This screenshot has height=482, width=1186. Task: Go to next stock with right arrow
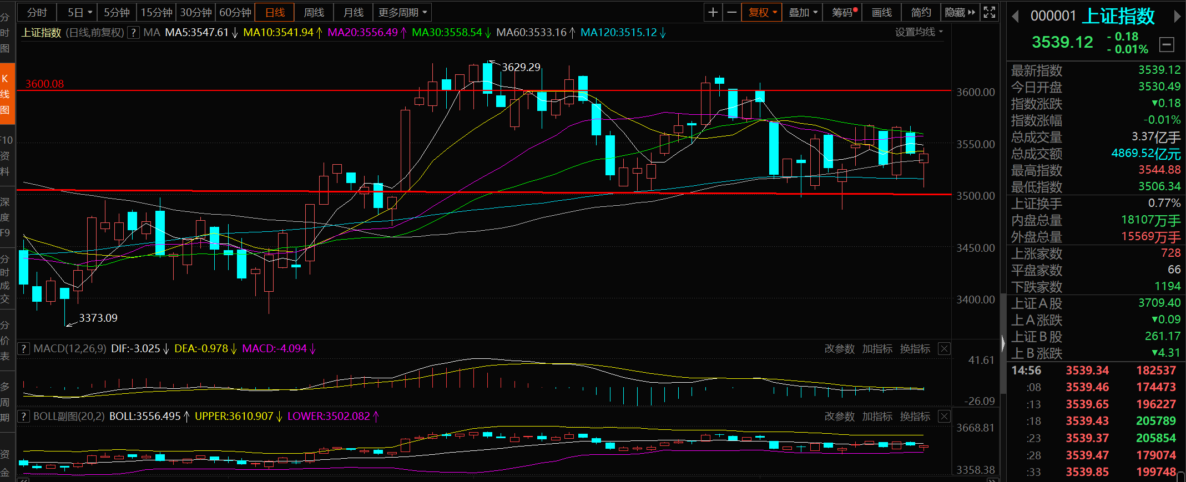(x=1177, y=17)
